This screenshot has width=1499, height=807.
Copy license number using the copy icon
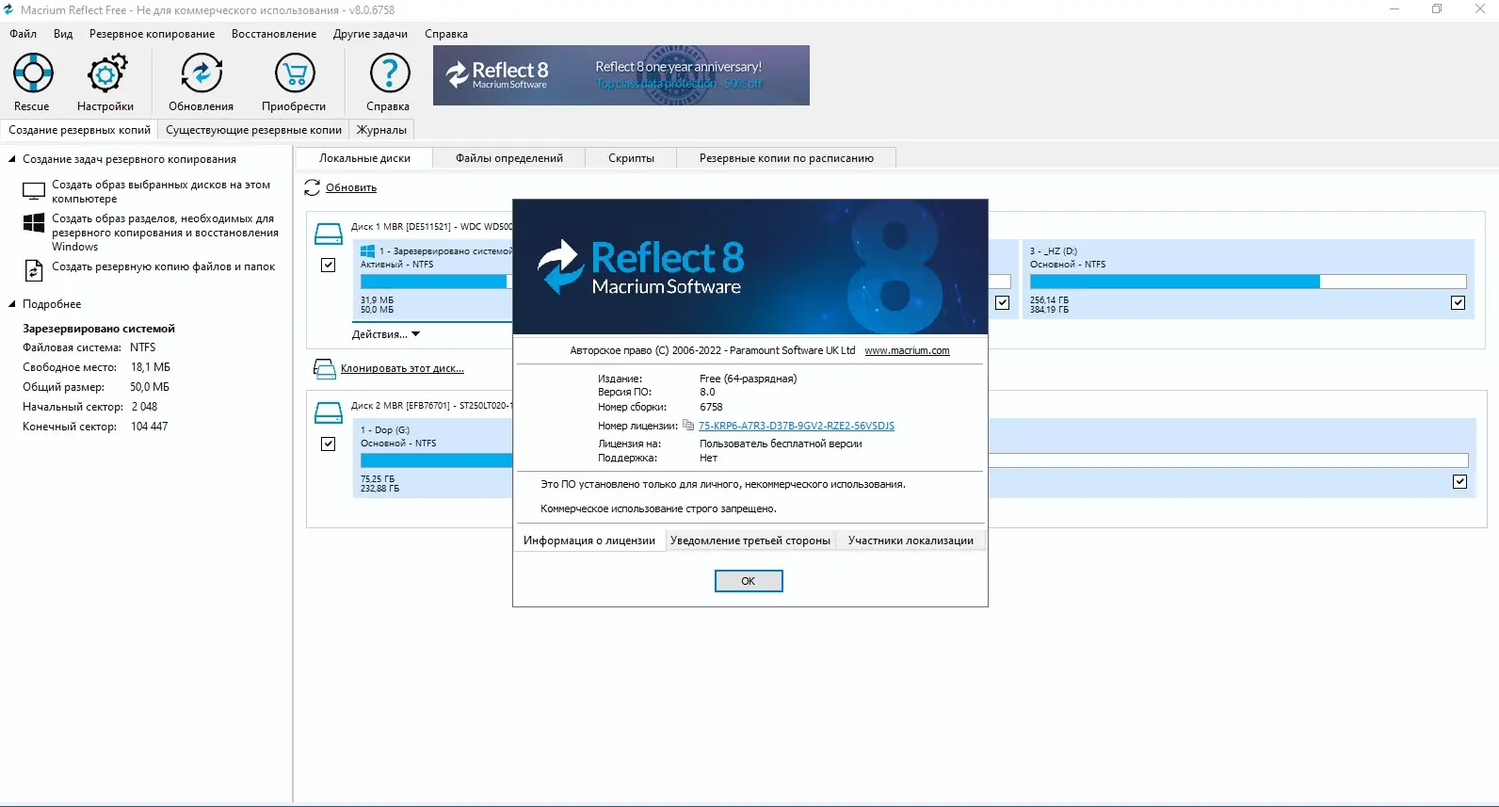[x=688, y=426]
